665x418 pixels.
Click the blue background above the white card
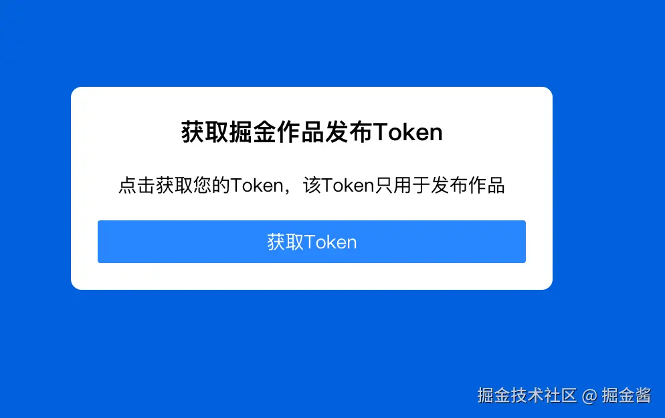(311, 42)
